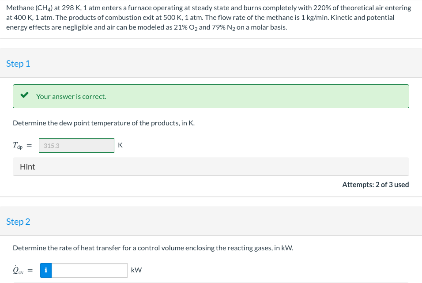Select the Step 2 heading
422x283 pixels.
18,222
